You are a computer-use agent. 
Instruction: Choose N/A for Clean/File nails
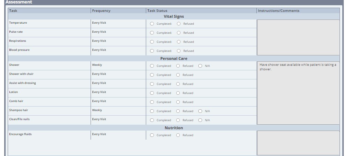tap(200, 120)
